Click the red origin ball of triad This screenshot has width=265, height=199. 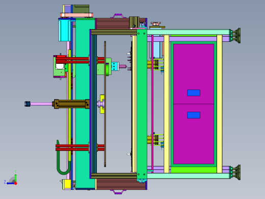pyautogui.click(x=16, y=183)
